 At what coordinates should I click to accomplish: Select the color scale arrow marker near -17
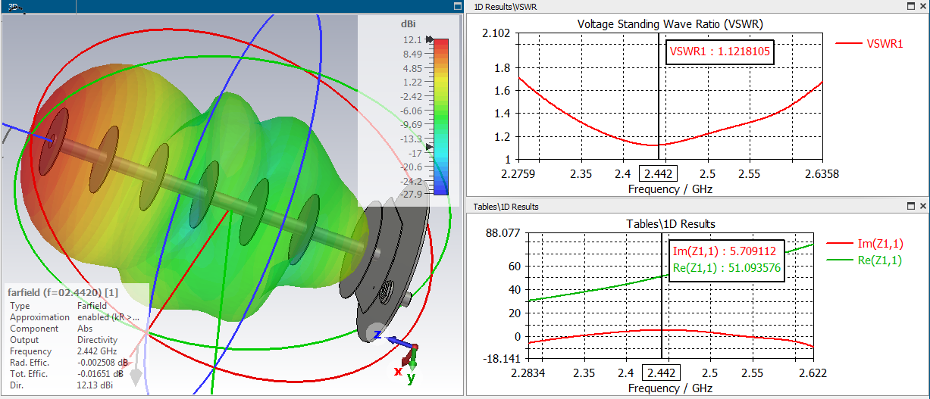pos(430,146)
